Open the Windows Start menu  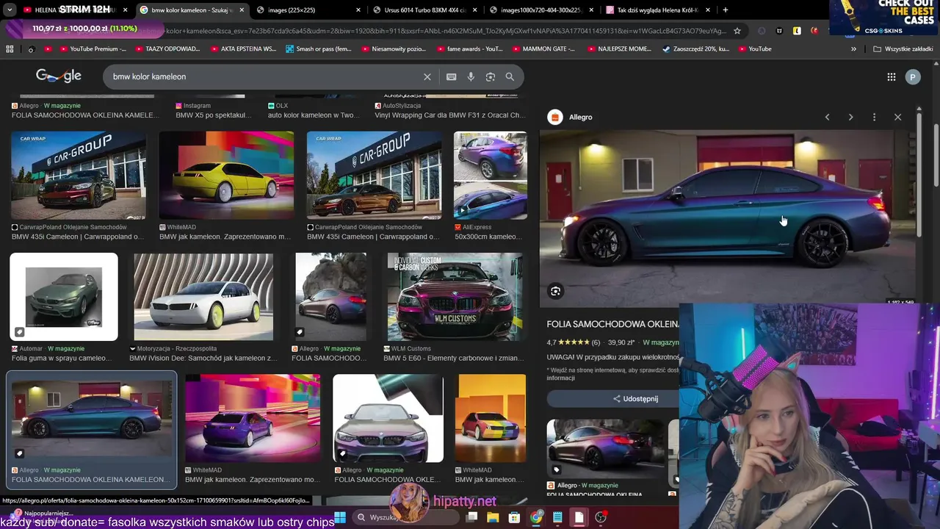[341, 517]
